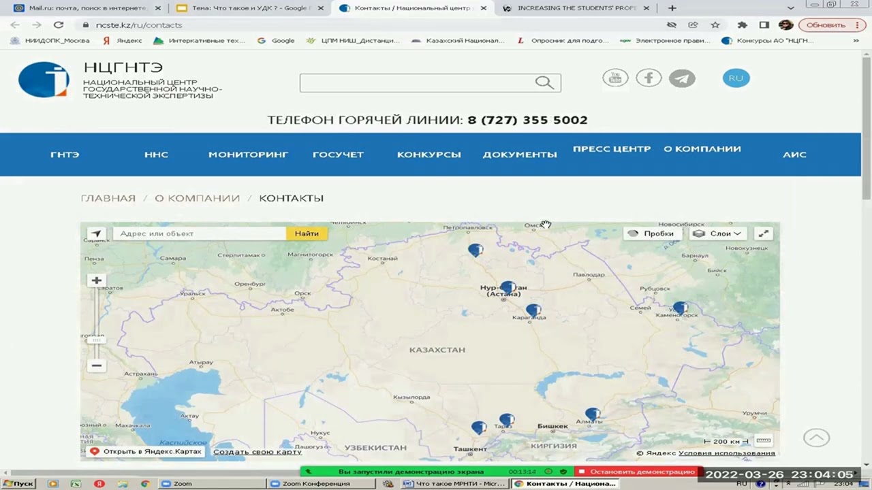Click the map zoom slider handle
872x490 pixels.
tap(97, 339)
